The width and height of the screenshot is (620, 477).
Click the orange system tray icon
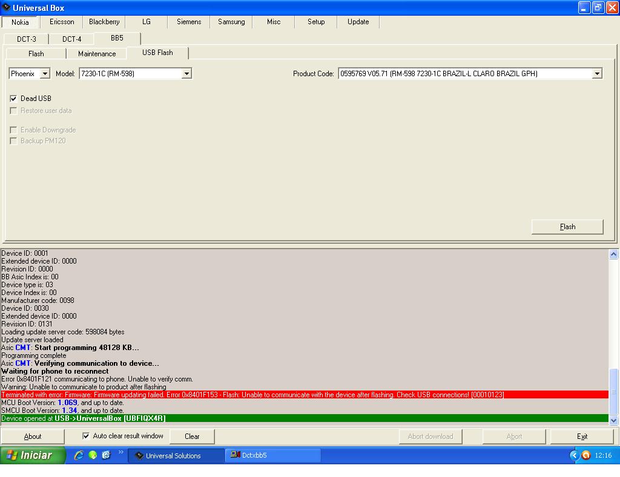click(586, 455)
